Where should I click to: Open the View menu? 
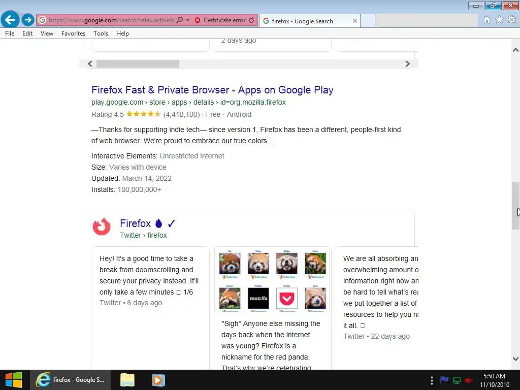[47, 34]
